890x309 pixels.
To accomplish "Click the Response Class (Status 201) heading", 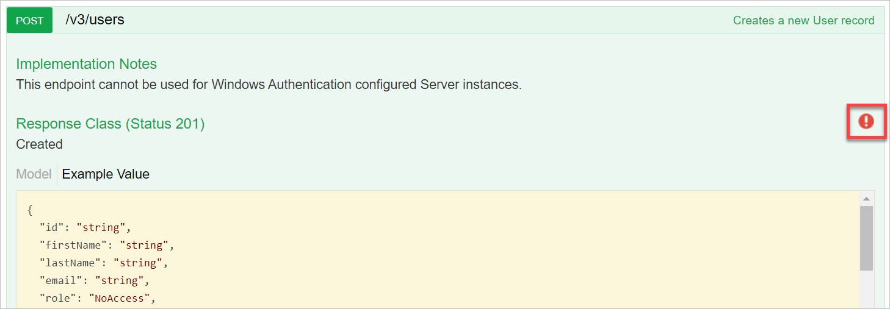I will [x=110, y=124].
